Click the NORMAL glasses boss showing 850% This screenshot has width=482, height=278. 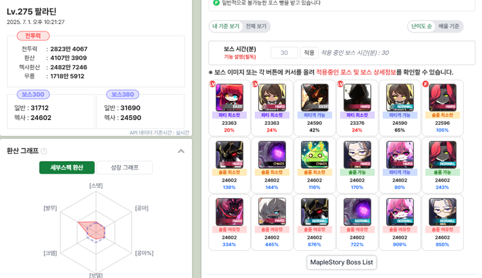[442, 212]
